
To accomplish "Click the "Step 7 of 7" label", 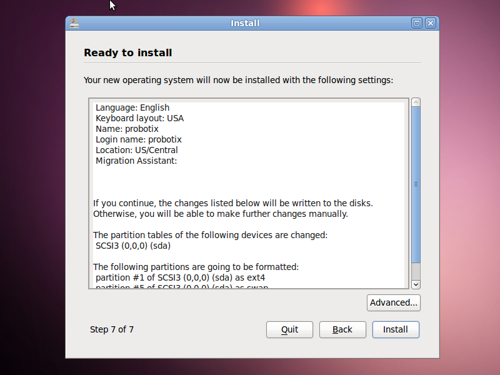I will tap(112, 329).
